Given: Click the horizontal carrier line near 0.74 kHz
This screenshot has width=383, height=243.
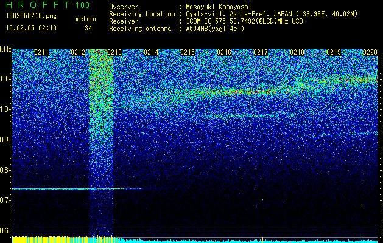Looking at the screenshot, I should (x=77, y=189).
